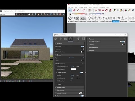Toggle Global Illumination switch
This screenshot has height=101, width=135.
coord(123,42)
